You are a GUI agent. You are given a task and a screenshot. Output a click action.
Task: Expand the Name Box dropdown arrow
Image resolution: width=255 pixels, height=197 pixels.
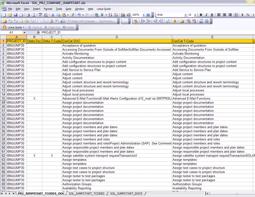(x=31, y=32)
